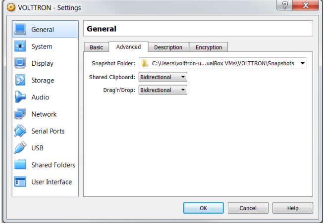Click the yellow folder icon in Snapshot Folder
The height and width of the screenshot is (224, 324).
145,63
